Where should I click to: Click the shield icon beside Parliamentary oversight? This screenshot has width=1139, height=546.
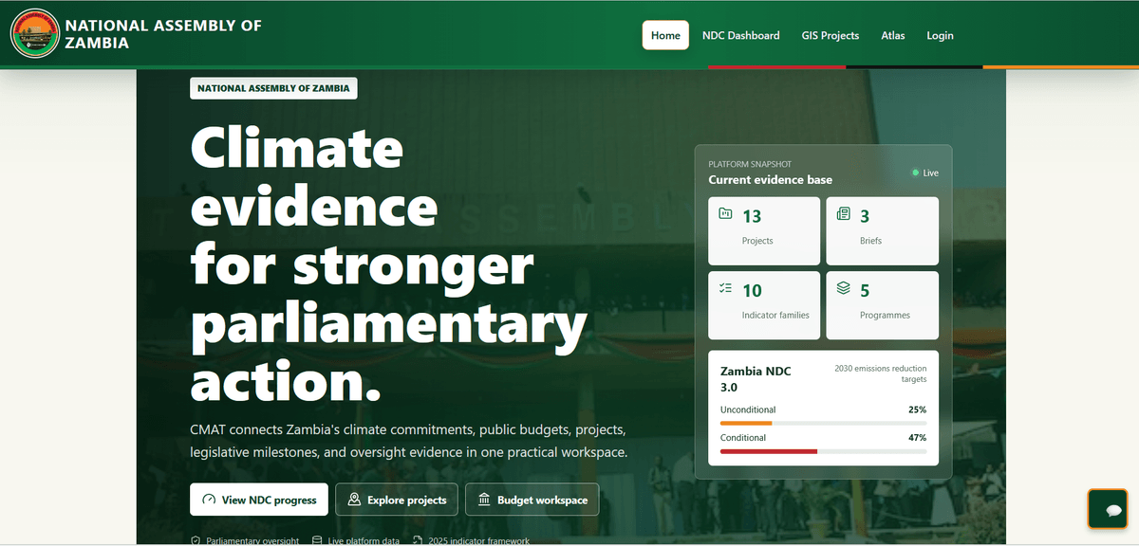pyautogui.click(x=196, y=540)
